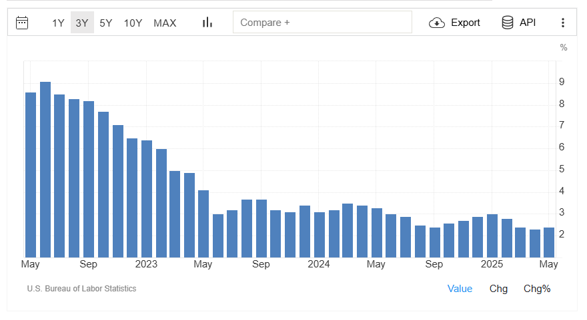Click the U.S. Bureau of Labor Statistics source
The height and width of the screenshot is (320, 587).
pyautogui.click(x=81, y=289)
